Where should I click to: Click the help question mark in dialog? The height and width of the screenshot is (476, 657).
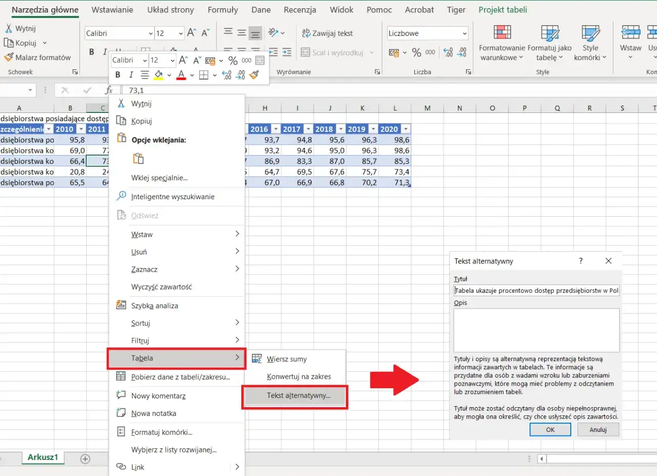pyautogui.click(x=581, y=261)
